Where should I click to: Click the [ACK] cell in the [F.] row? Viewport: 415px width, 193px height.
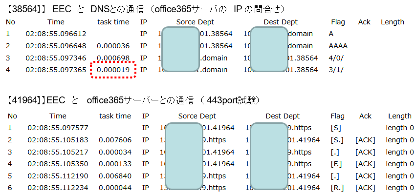click(365, 164)
